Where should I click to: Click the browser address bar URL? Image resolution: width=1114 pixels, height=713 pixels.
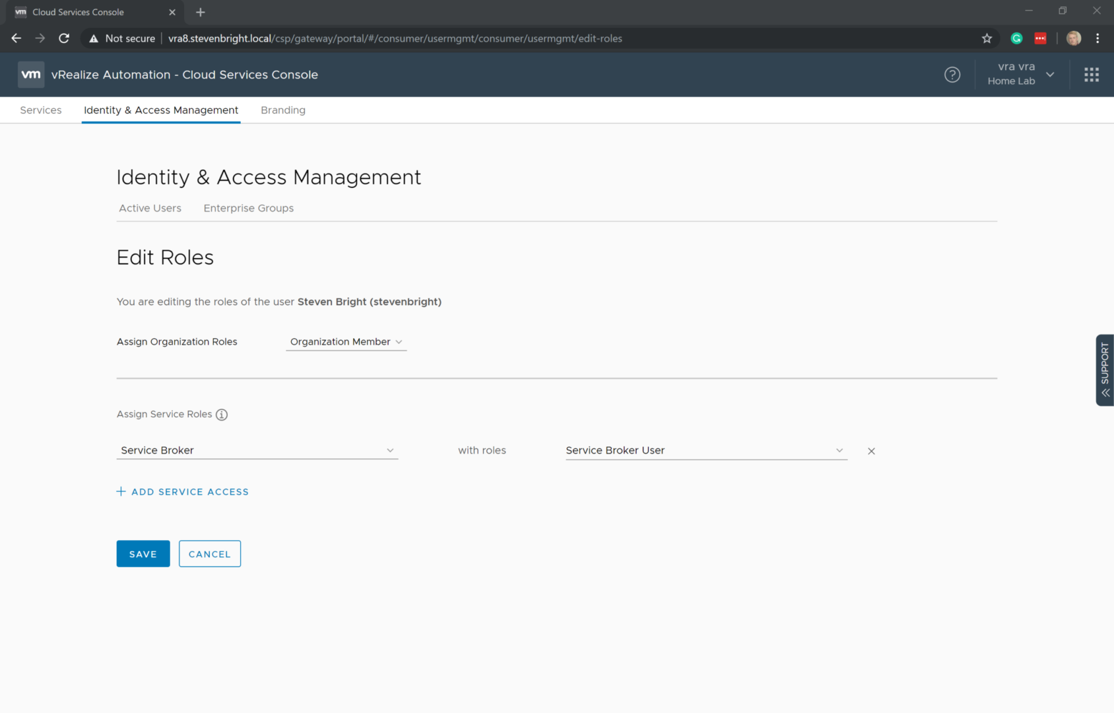[x=395, y=38]
